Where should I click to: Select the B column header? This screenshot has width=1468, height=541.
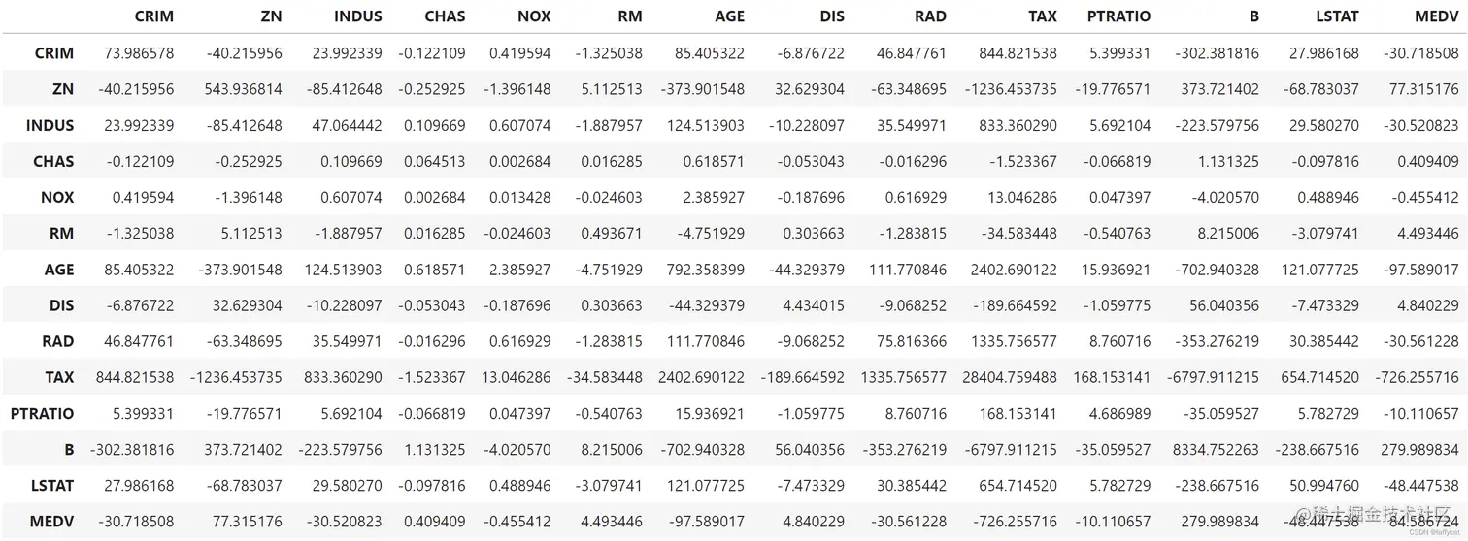1253,16
